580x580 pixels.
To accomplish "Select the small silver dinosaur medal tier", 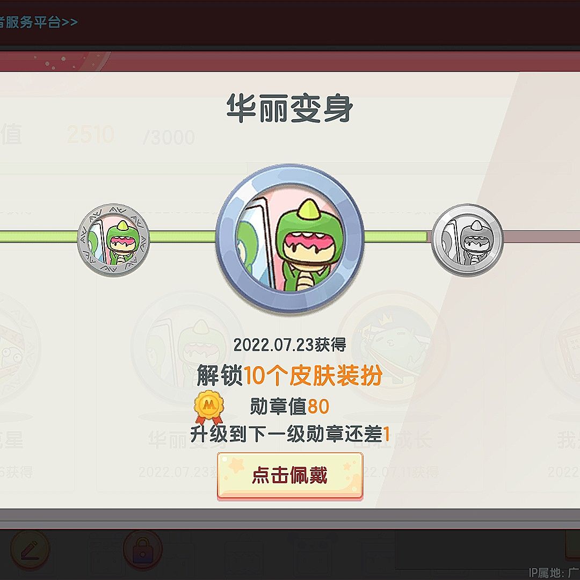I will [x=113, y=240].
